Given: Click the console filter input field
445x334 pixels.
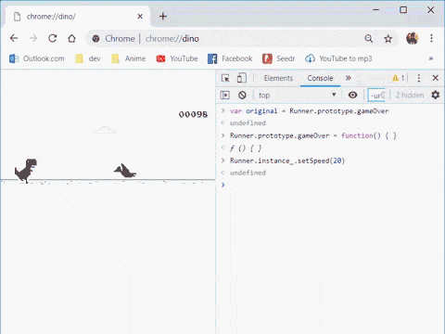Looking at the screenshot, I should pos(376,96).
